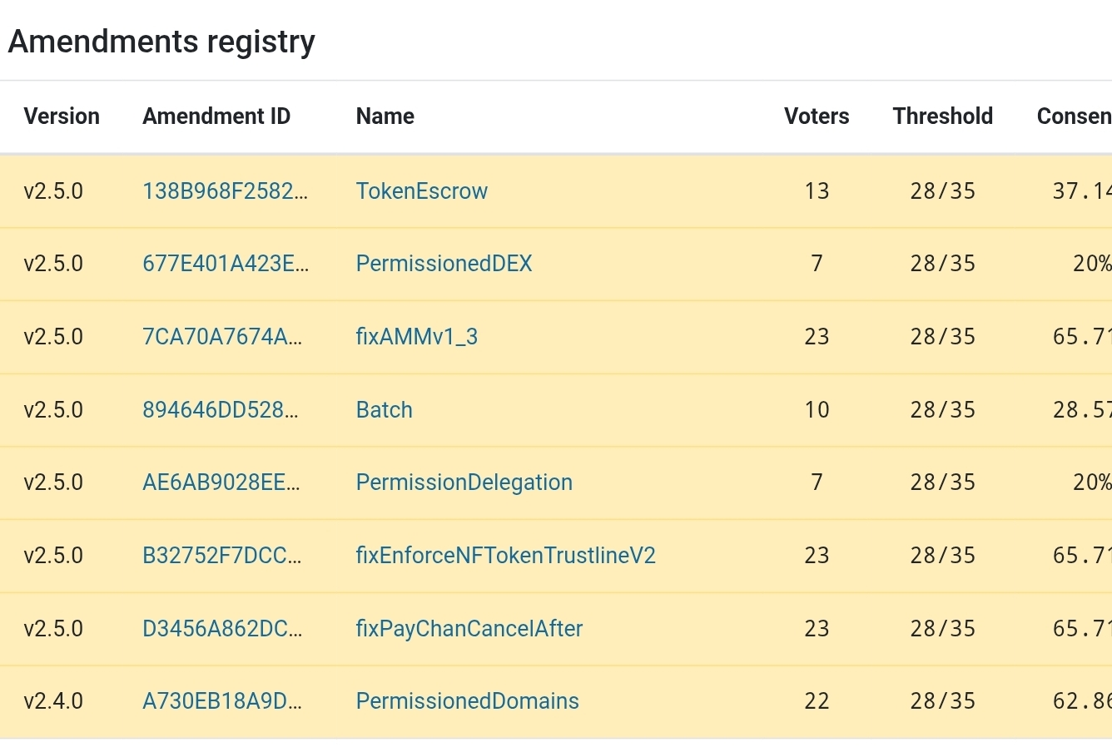Click threshold 28/35 in fixEnforceNFTokenTrustlineV2 row
1112x752 pixels.
(943, 556)
